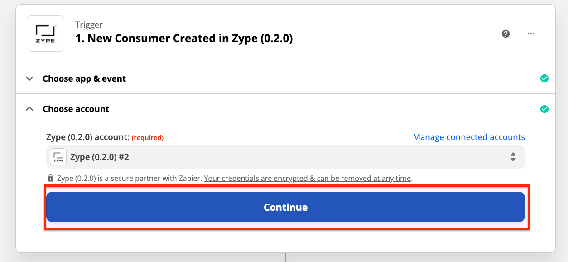Click step title New Consumer Created in Zype

click(x=184, y=39)
